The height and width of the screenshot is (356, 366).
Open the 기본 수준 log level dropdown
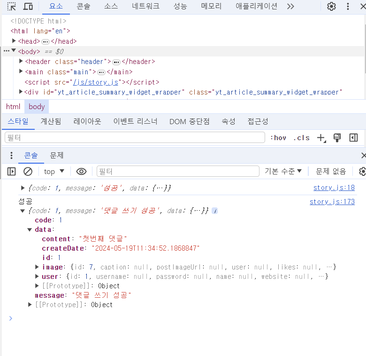(283, 172)
